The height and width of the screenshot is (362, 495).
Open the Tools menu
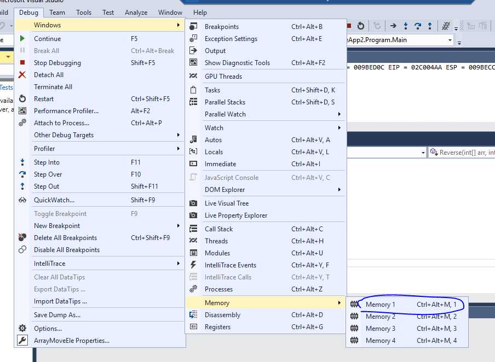pos(84,13)
